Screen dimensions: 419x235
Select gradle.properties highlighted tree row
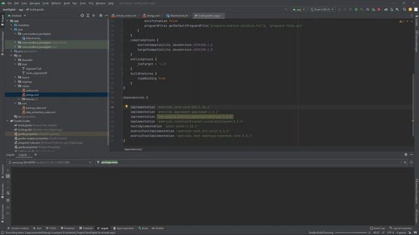click(56, 134)
